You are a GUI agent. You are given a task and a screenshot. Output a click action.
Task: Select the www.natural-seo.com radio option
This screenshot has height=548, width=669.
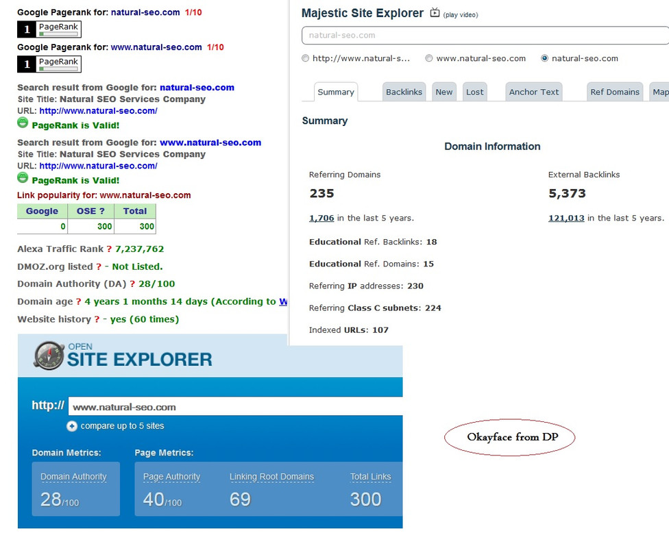[x=429, y=58]
